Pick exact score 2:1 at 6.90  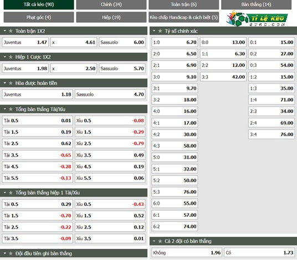tap(175, 65)
